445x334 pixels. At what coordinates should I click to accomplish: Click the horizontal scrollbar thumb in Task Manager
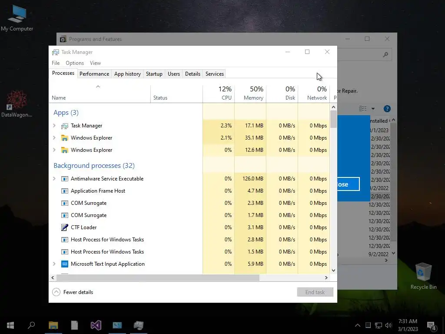[157, 278]
